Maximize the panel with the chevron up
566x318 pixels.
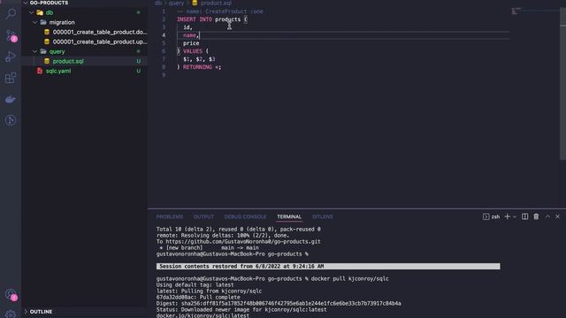click(x=547, y=216)
